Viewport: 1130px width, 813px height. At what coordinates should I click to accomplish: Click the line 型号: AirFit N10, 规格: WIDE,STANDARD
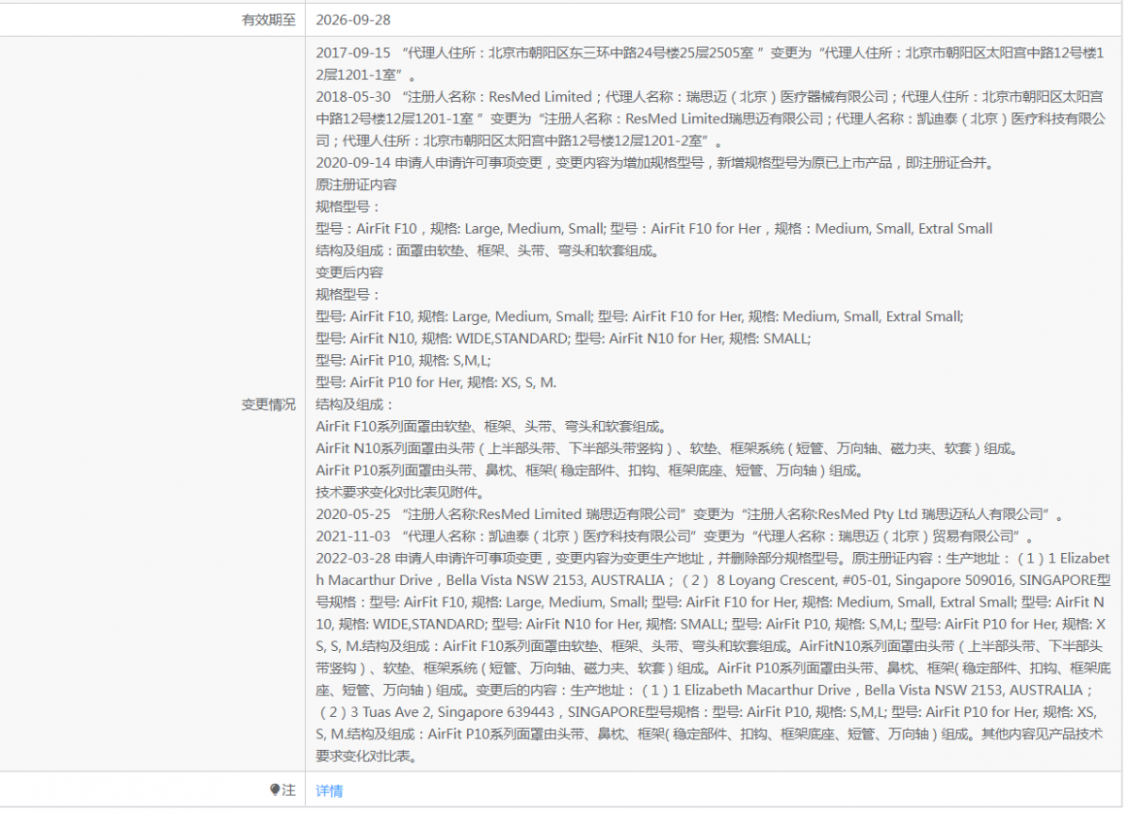tap(563, 338)
